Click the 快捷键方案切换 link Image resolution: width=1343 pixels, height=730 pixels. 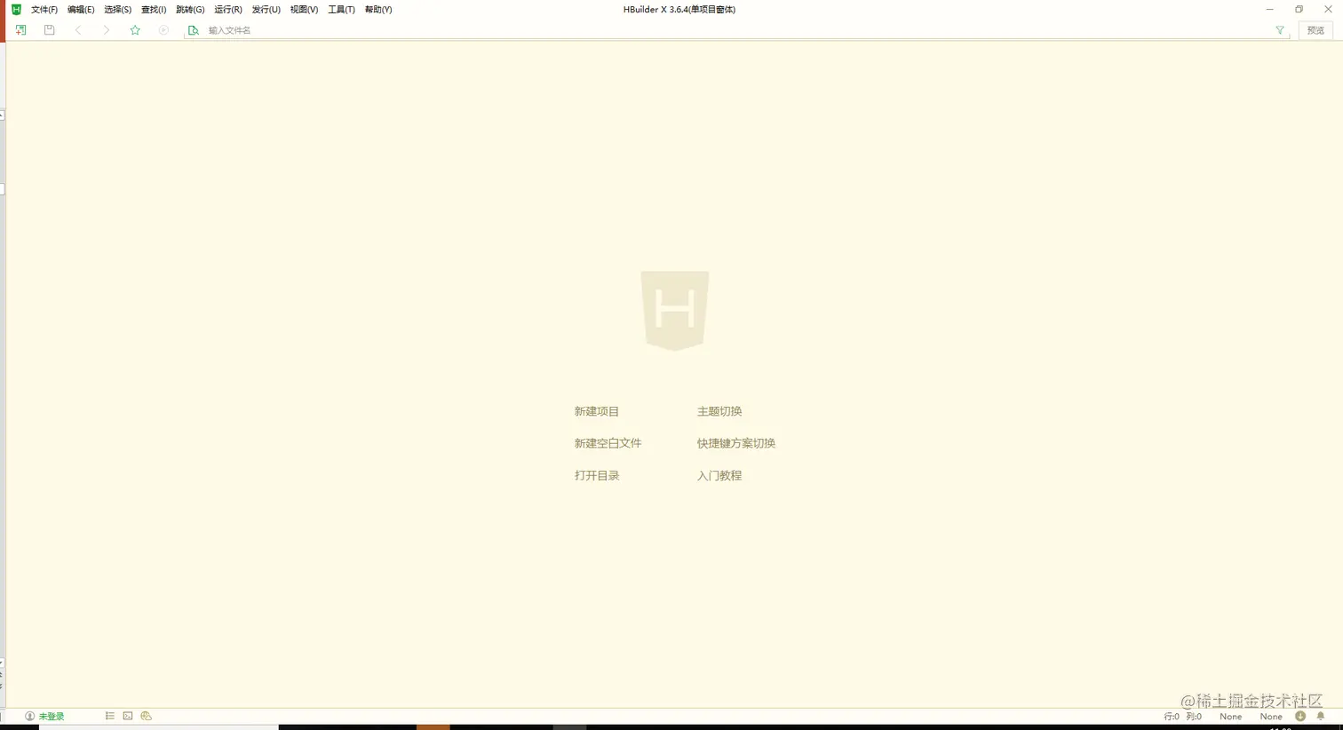(x=736, y=443)
